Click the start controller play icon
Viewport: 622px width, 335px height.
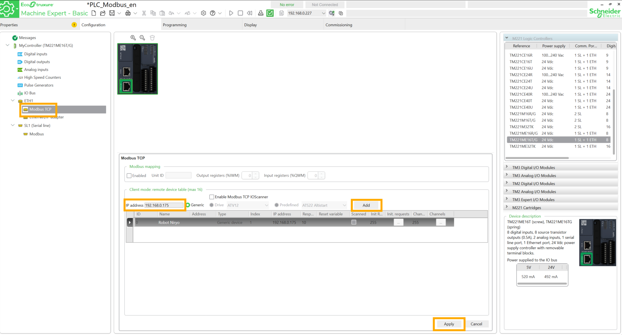[x=231, y=13]
